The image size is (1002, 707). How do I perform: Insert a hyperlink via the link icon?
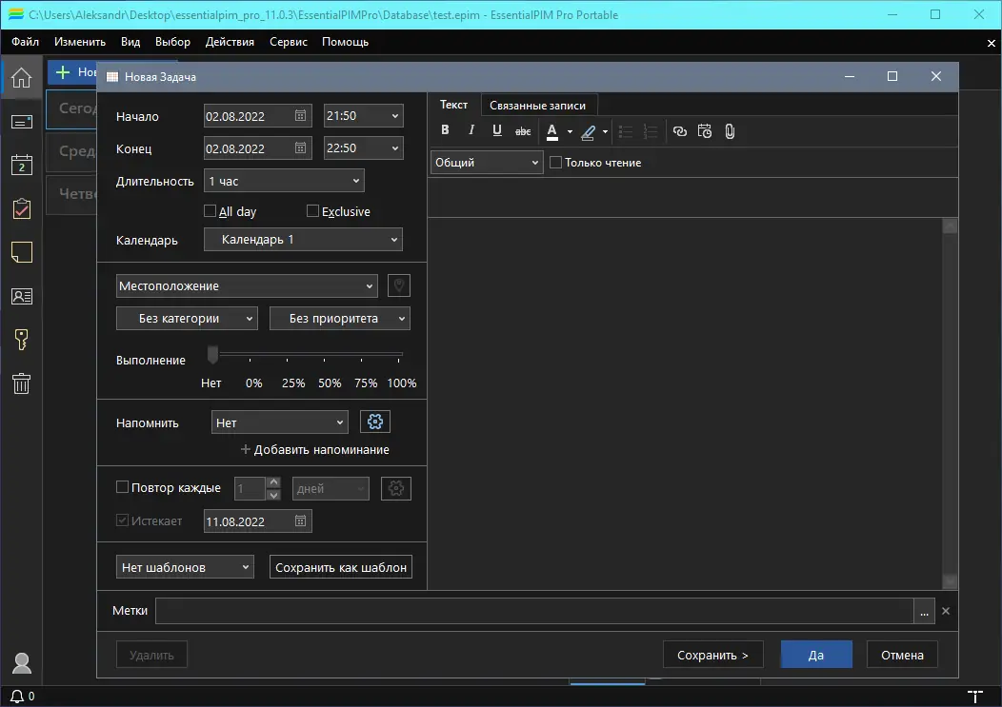679,131
